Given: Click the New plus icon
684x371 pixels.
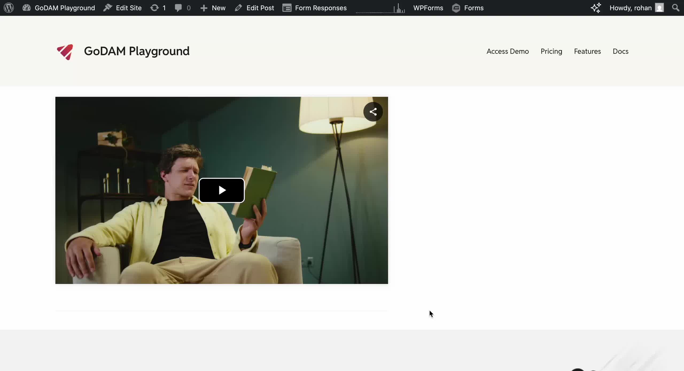Looking at the screenshot, I should click(x=204, y=8).
